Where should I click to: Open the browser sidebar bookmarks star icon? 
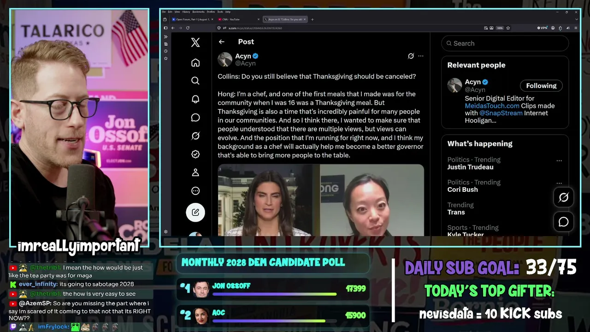tap(165, 59)
